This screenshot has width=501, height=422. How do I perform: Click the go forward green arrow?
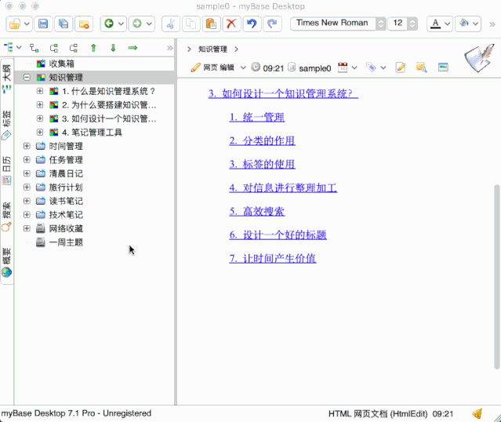pyautogui.click(x=137, y=24)
